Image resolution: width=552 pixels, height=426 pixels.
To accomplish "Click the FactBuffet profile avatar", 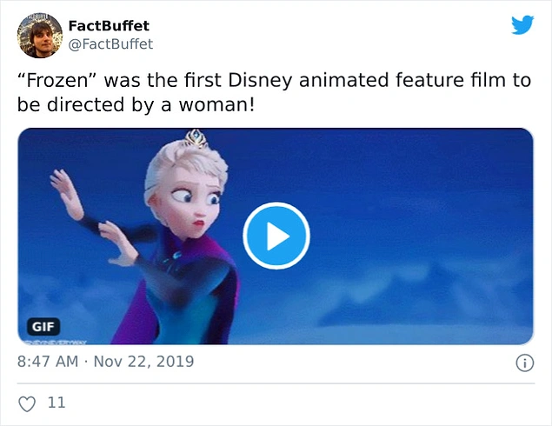I will click(x=40, y=35).
